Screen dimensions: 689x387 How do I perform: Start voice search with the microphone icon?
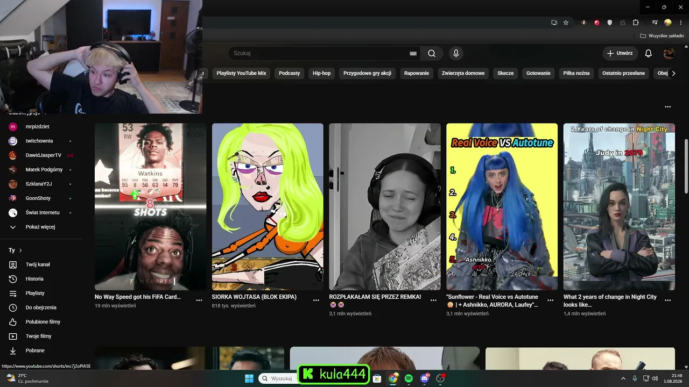pos(456,53)
